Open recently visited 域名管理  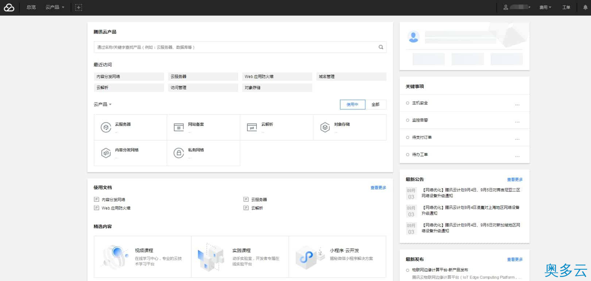[351, 77]
